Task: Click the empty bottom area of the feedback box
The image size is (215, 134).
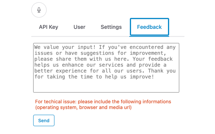Action: pos(106,86)
